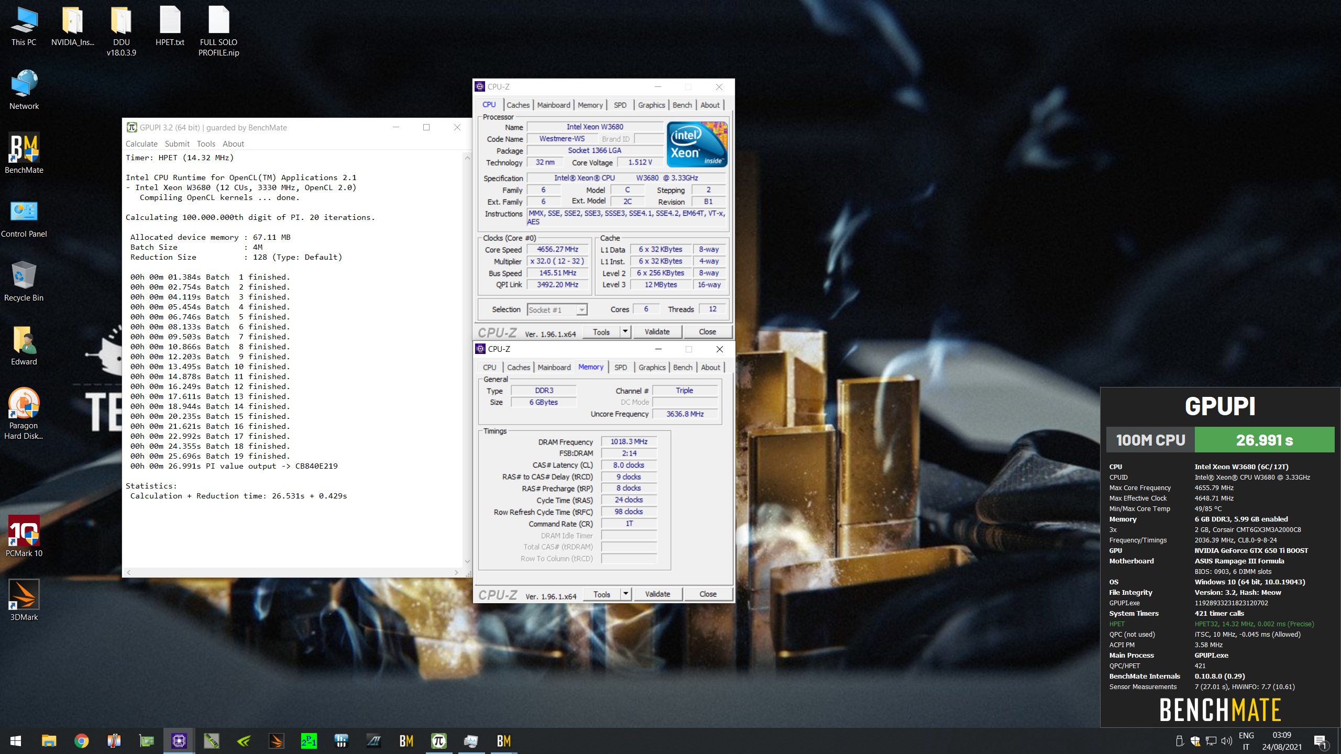Click Validate in the lower CPU-Z window
Screen dimensions: 1341x754
pyautogui.click(x=657, y=594)
